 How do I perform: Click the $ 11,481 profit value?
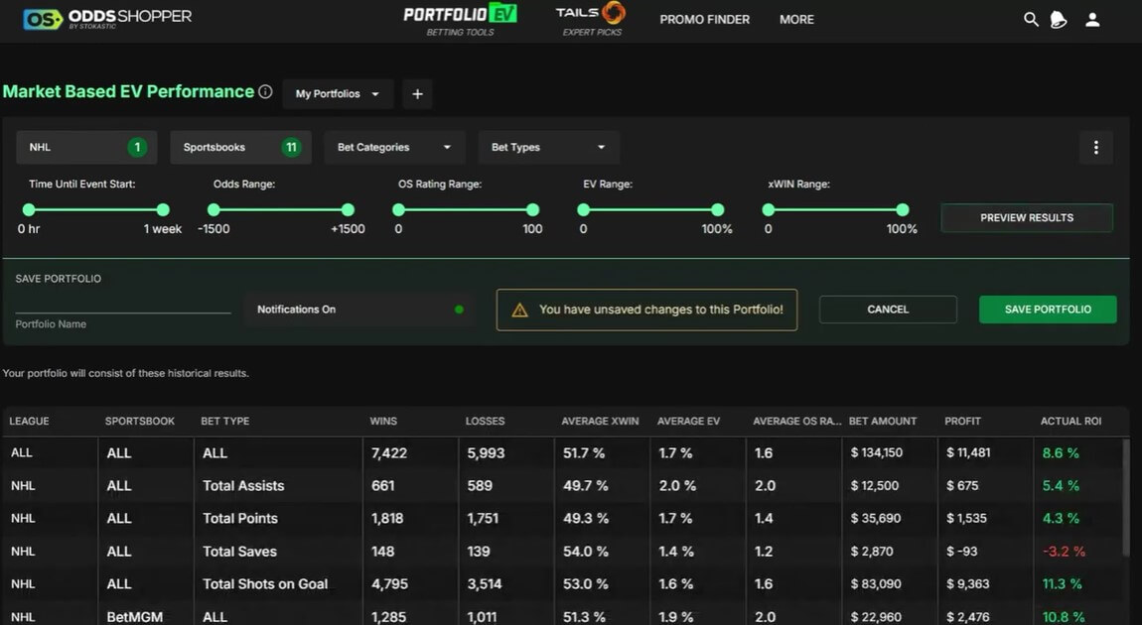(968, 452)
